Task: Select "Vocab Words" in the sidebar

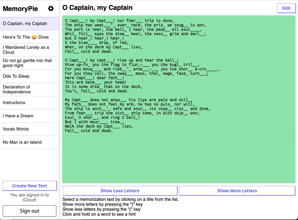Action: 16,129
